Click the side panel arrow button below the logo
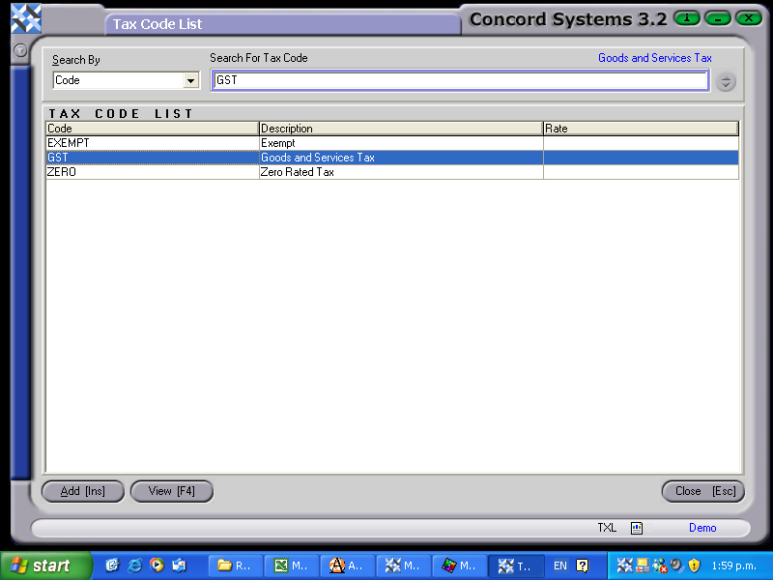The height and width of the screenshot is (580, 773). tap(19, 50)
